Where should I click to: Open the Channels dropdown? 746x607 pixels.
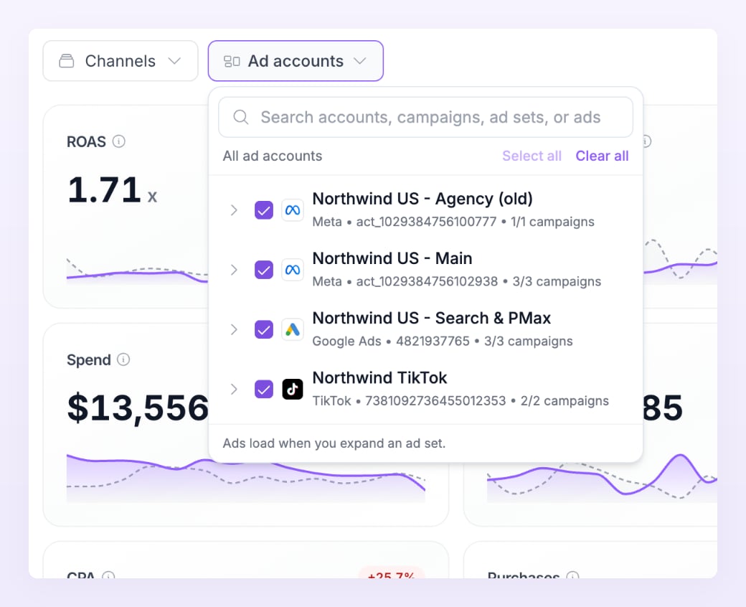(x=121, y=61)
